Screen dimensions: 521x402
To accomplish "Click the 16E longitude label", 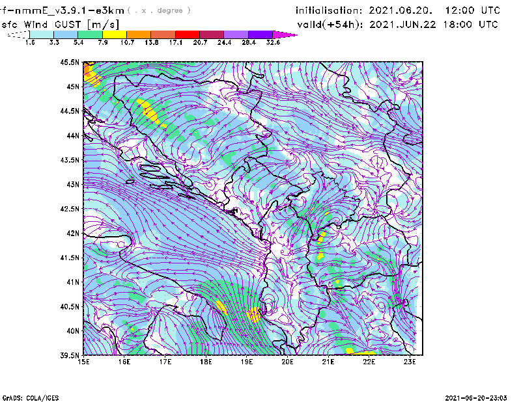I will 124,362.
